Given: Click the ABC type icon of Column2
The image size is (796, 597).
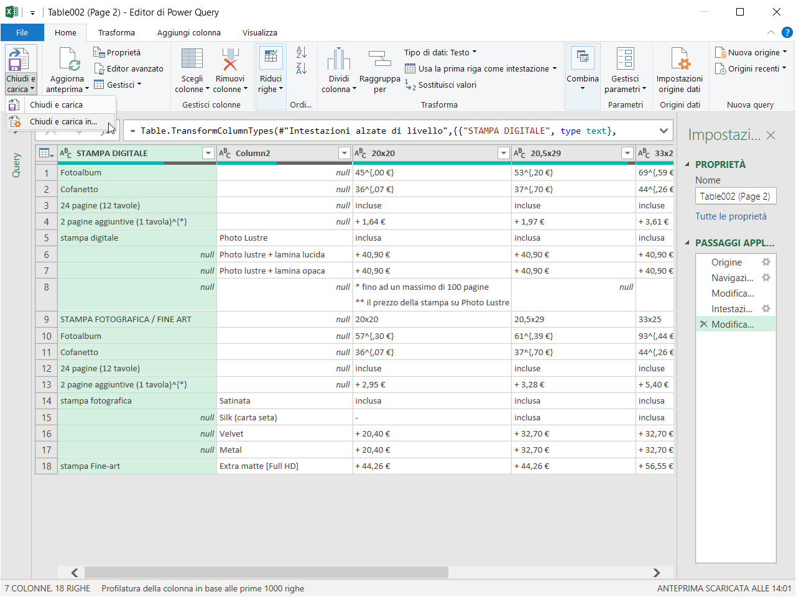Looking at the screenshot, I should [224, 153].
